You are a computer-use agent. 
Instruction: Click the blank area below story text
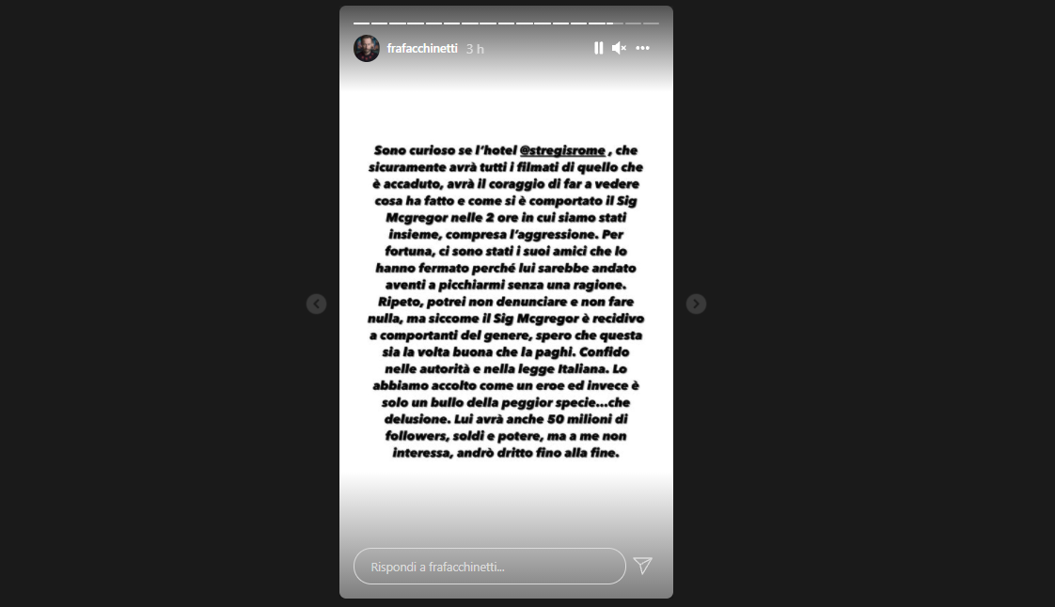pos(506,505)
